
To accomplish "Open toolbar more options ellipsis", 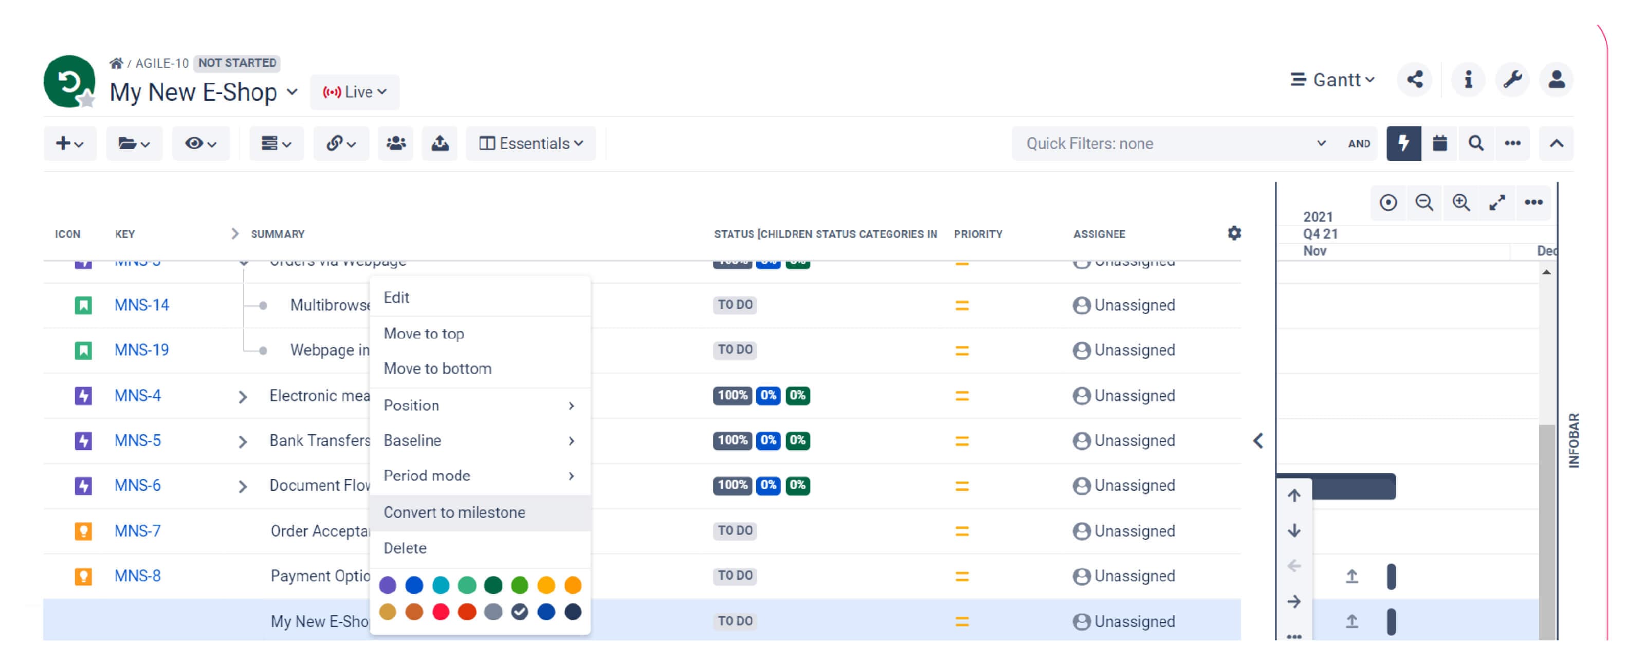I will coord(1512,143).
